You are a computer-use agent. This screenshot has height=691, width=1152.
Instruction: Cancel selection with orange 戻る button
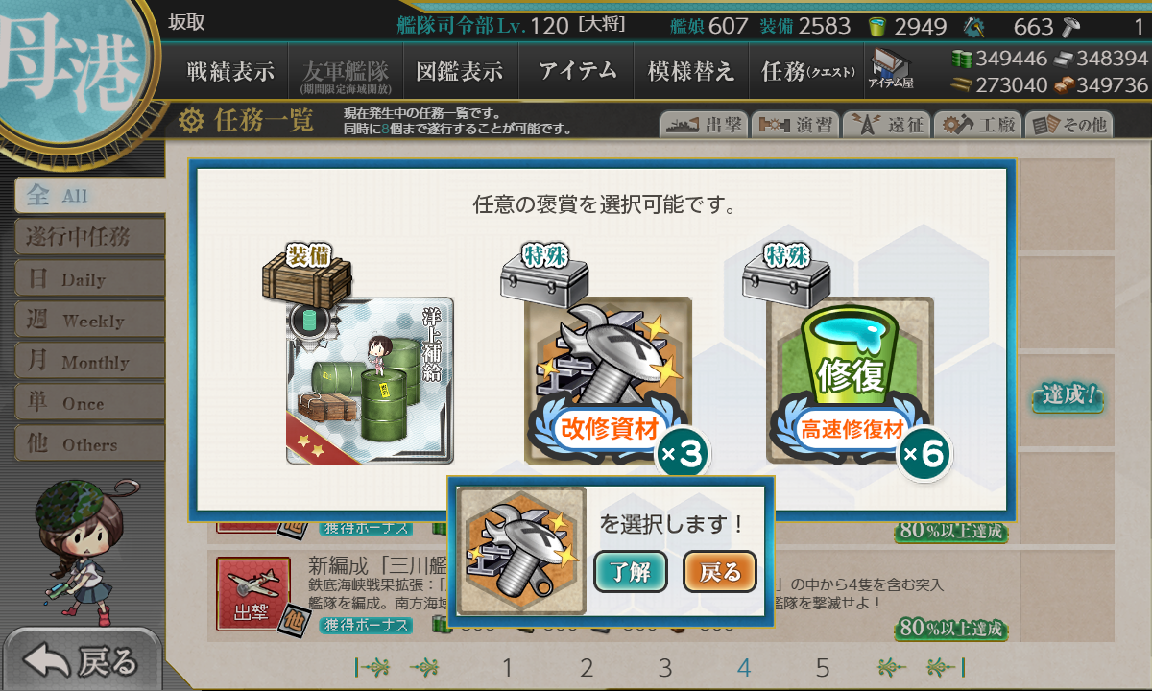click(720, 572)
